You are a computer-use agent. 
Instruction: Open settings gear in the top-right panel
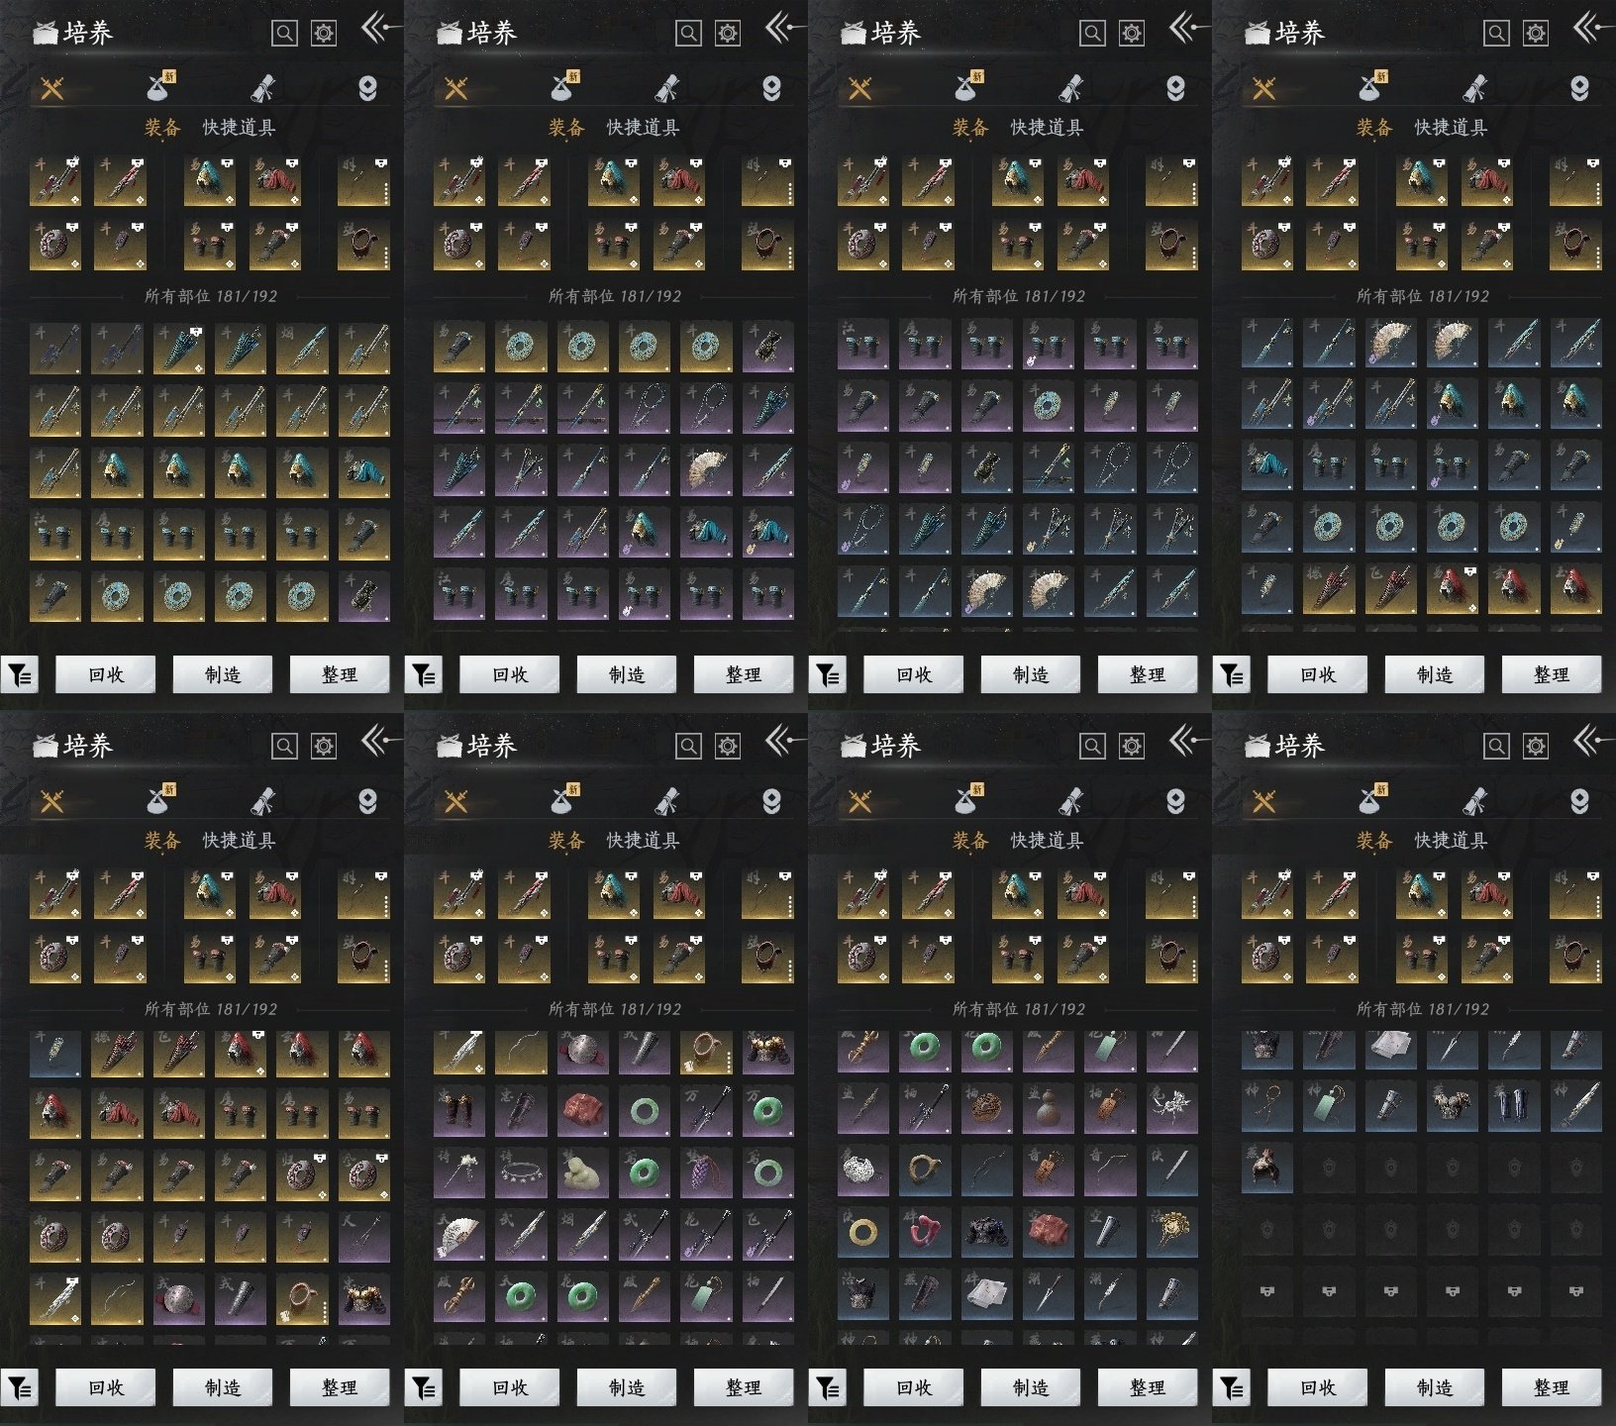pos(1535,34)
